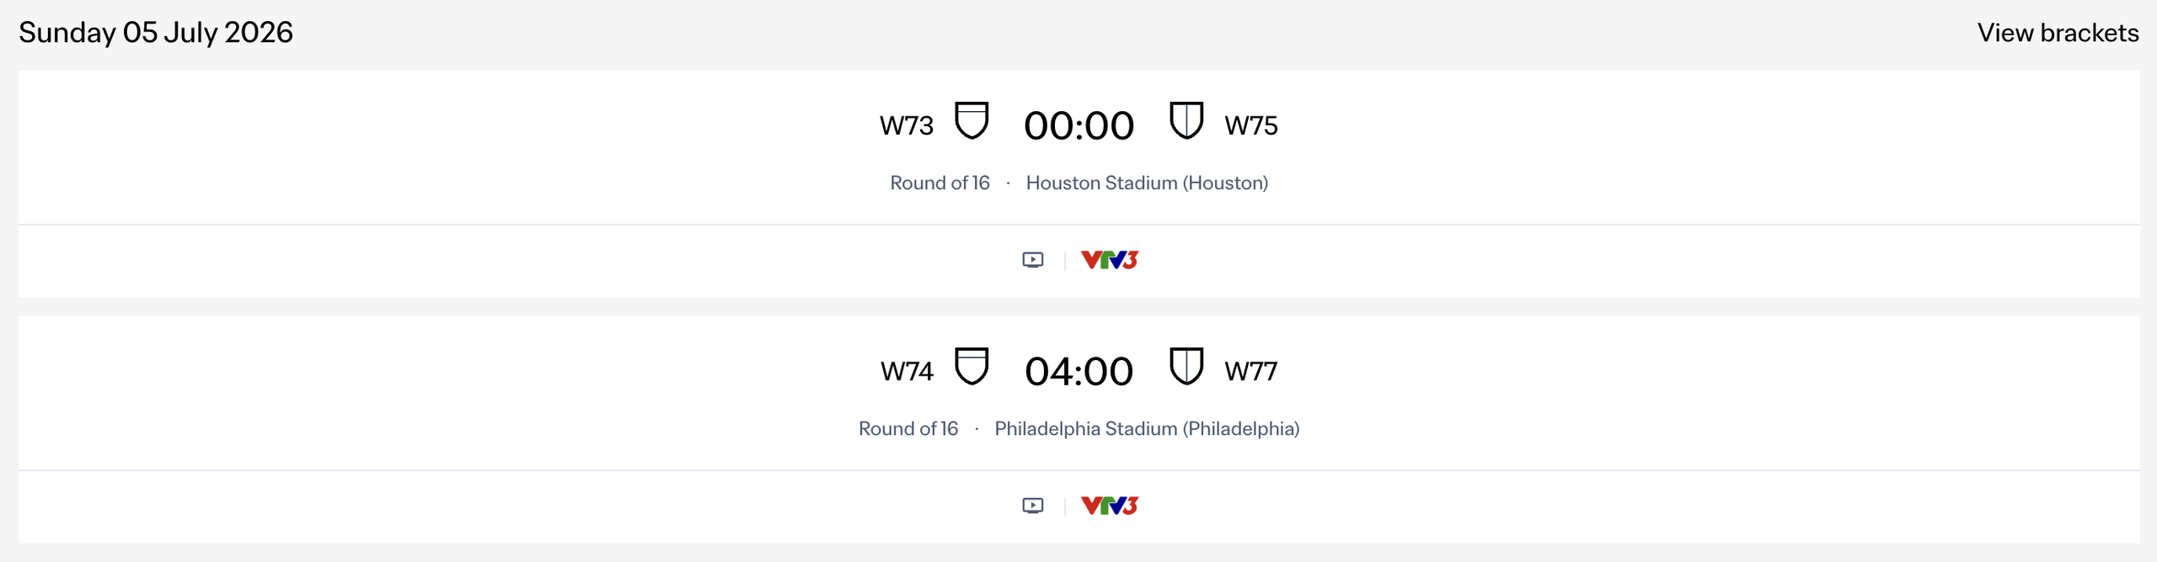This screenshot has height=562, width=2157.
Task: Open the VTV3 logo for the Philadelphia match
Action: tap(1109, 506)
